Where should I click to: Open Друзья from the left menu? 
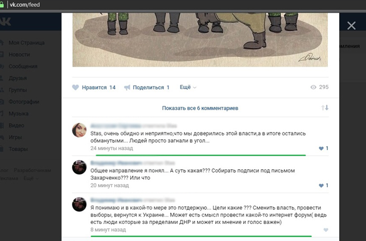(18, 78)
